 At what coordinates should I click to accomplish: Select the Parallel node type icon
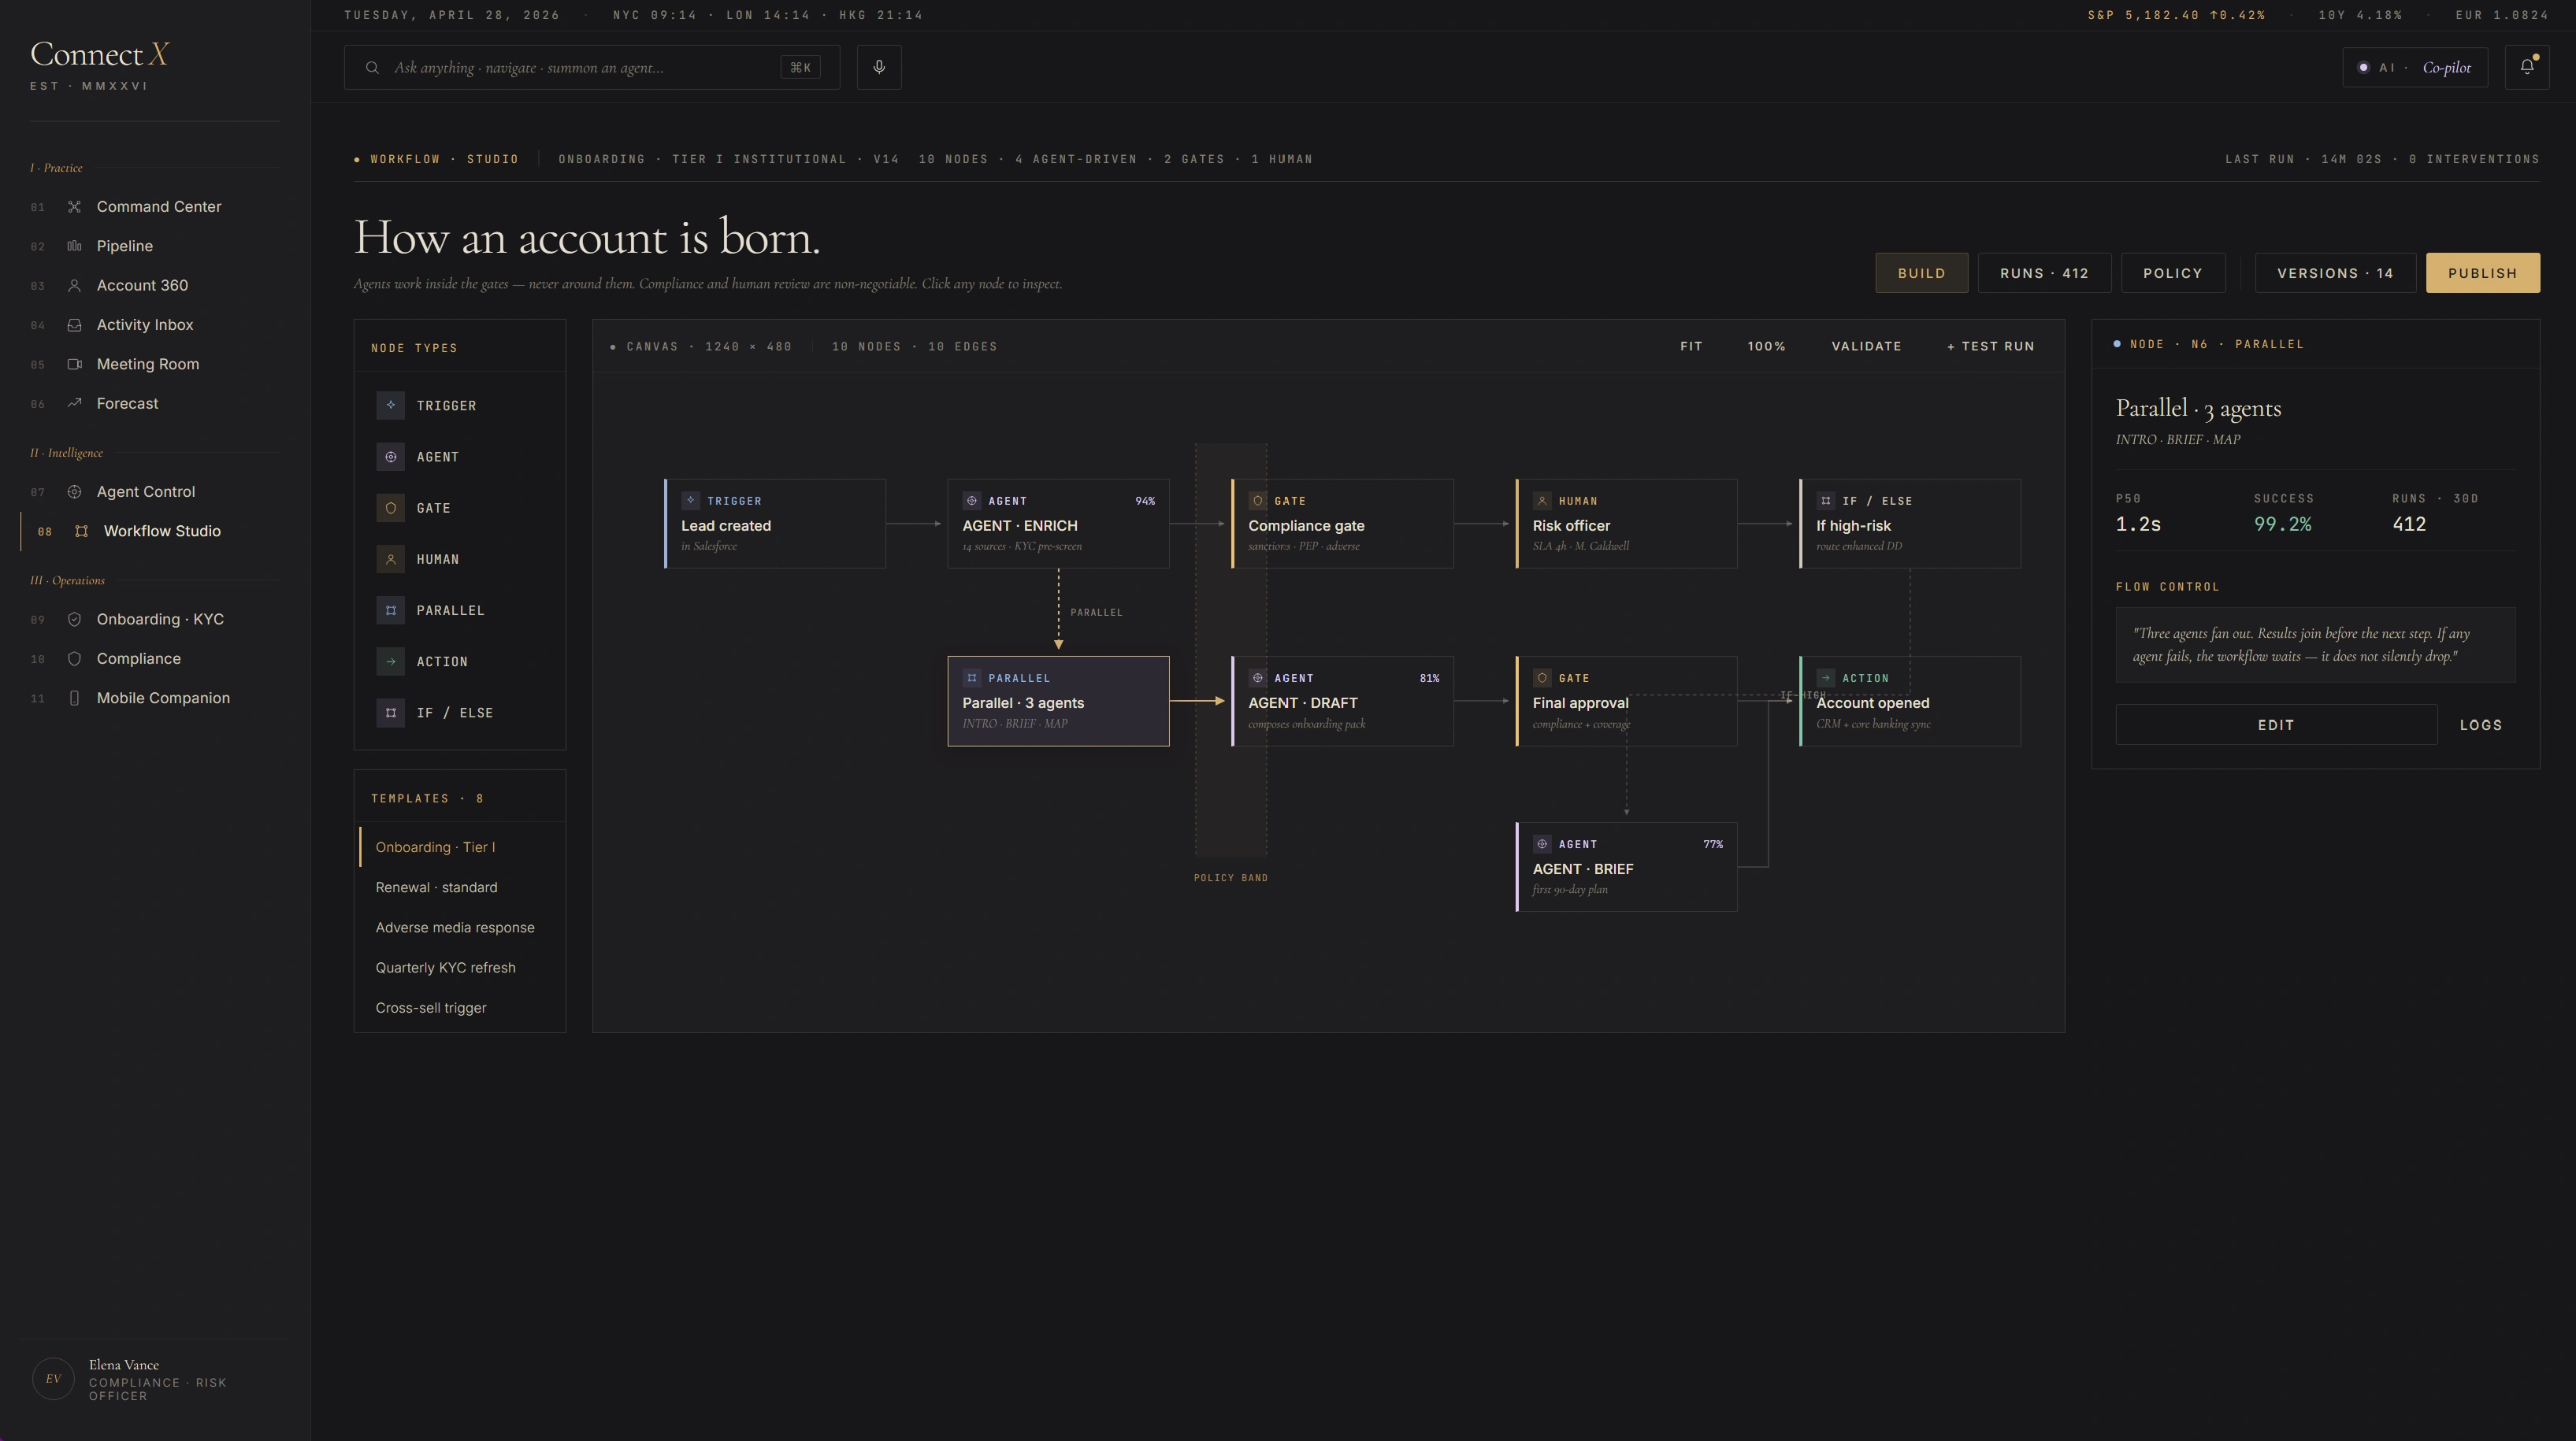(x=391, y=610)
